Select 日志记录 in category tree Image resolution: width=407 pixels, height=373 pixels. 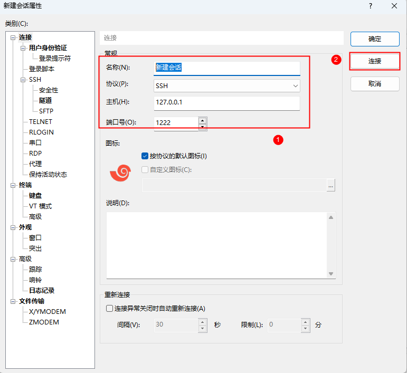(x=42, y=291)
